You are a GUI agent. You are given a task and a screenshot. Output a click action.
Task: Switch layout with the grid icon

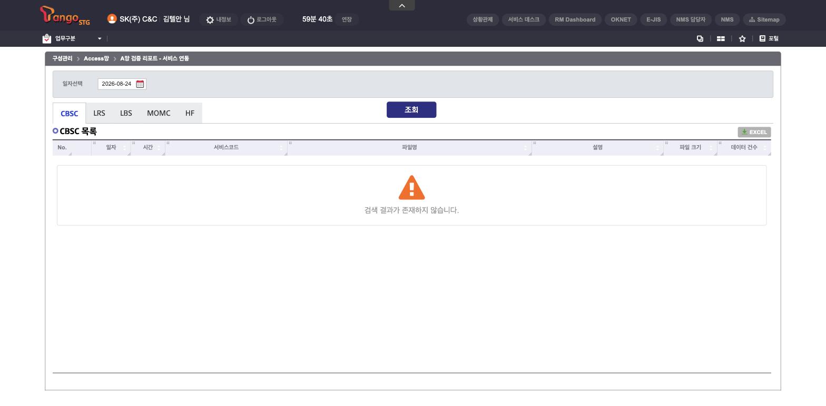pyautogui.click(x=721, y=38)
